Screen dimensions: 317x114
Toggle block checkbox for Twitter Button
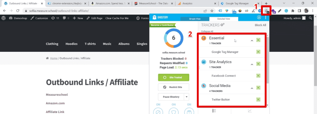point(258,100)
